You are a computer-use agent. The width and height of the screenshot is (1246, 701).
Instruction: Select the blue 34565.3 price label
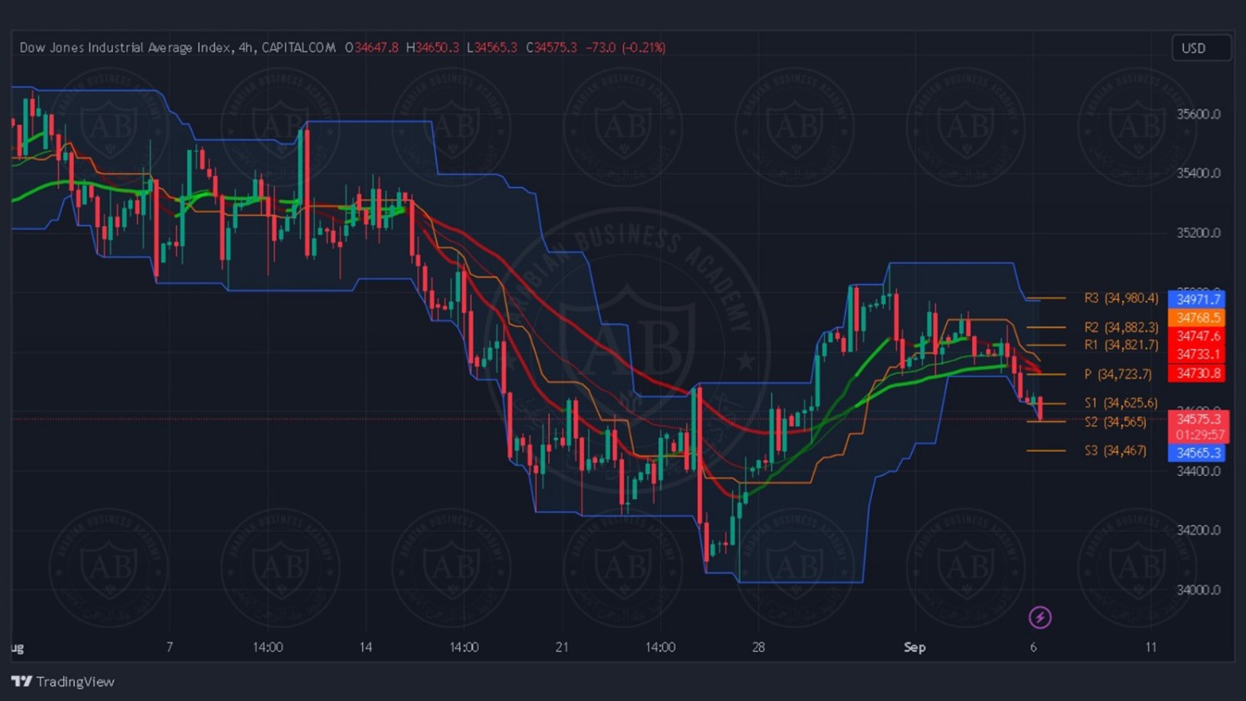1197,453
